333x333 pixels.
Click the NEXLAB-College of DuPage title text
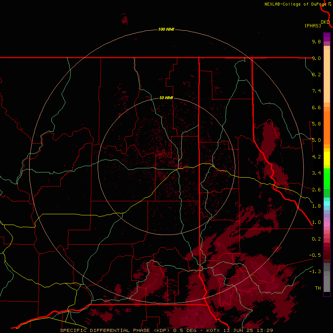click(296, 4)
